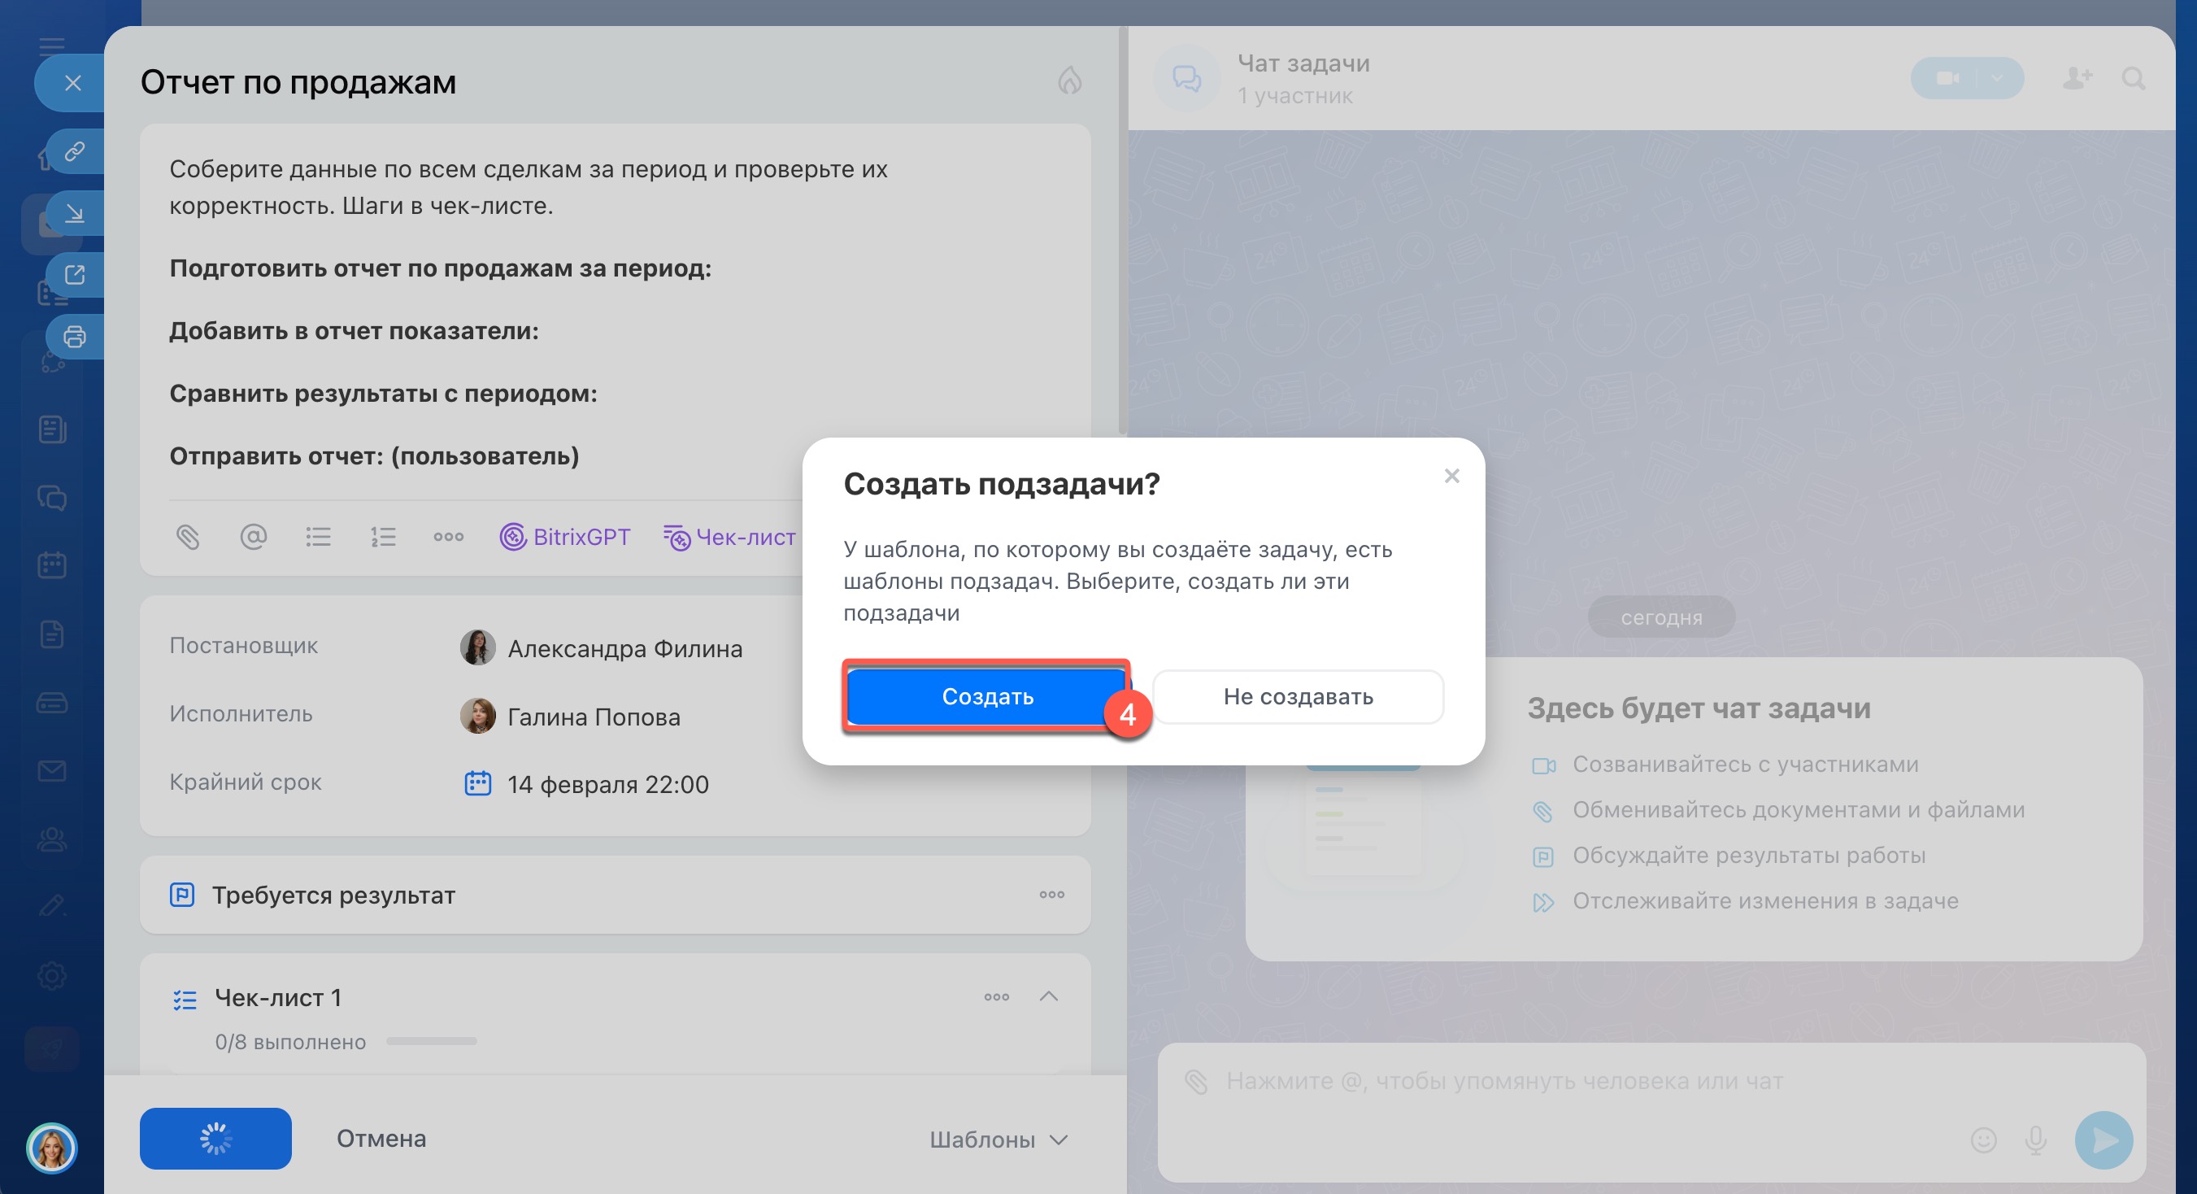The width and height of the screenshot is (2197, 1194).
Task: Click the paperclip attach file icon
Action: [x=188, y=537]
